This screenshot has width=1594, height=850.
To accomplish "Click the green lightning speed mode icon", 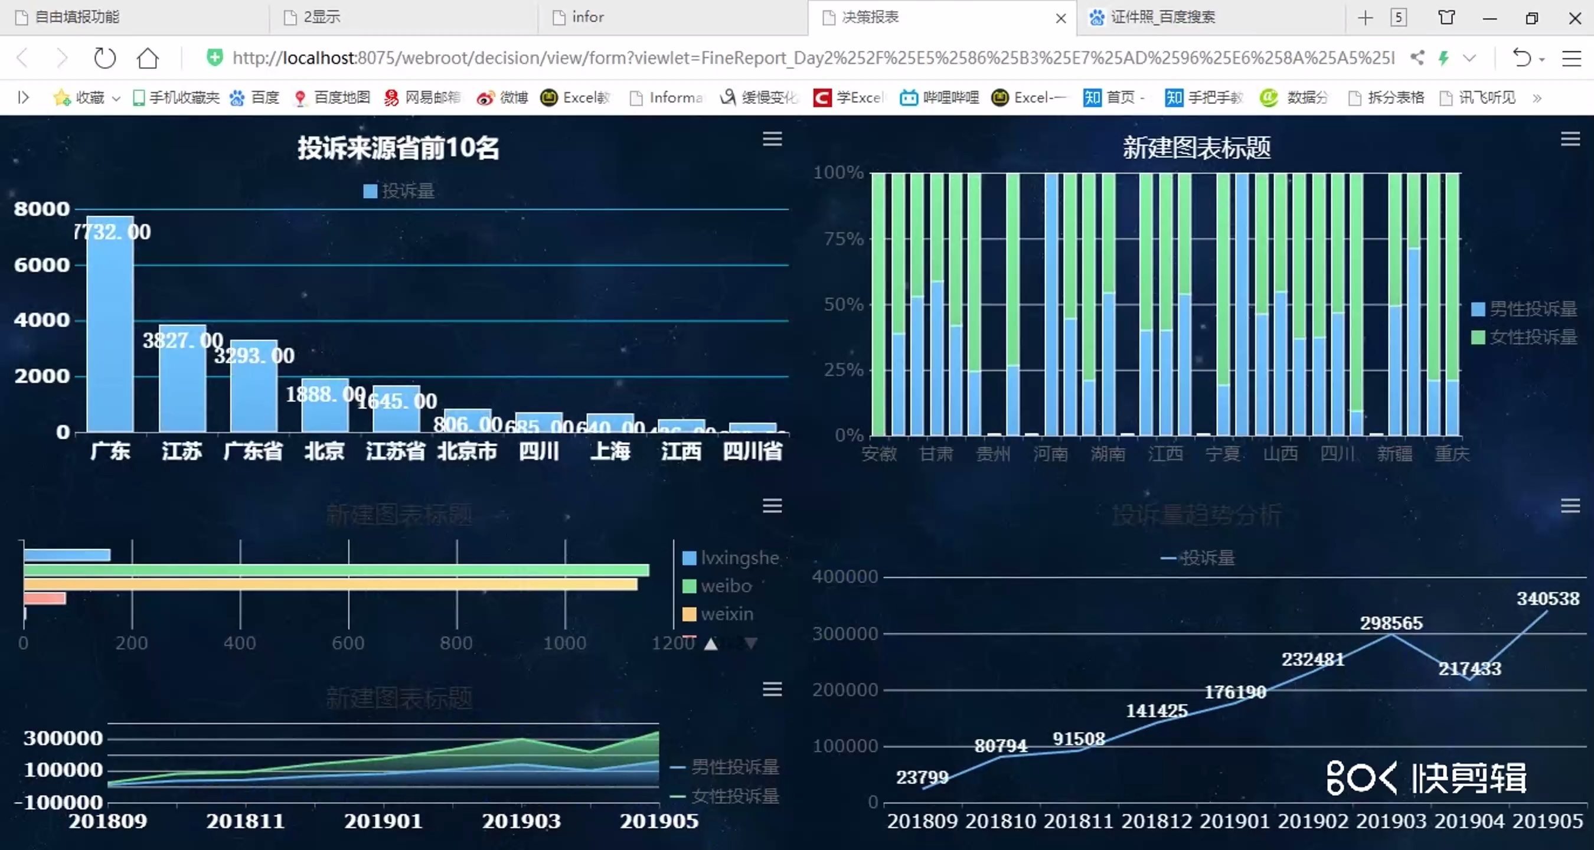I will (1444, 57).
